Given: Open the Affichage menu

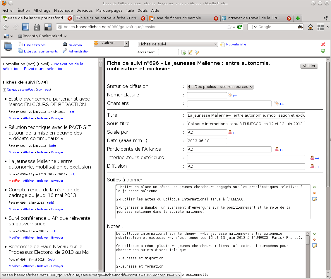Looking at the screenshot, I should (x=42, y=10).
